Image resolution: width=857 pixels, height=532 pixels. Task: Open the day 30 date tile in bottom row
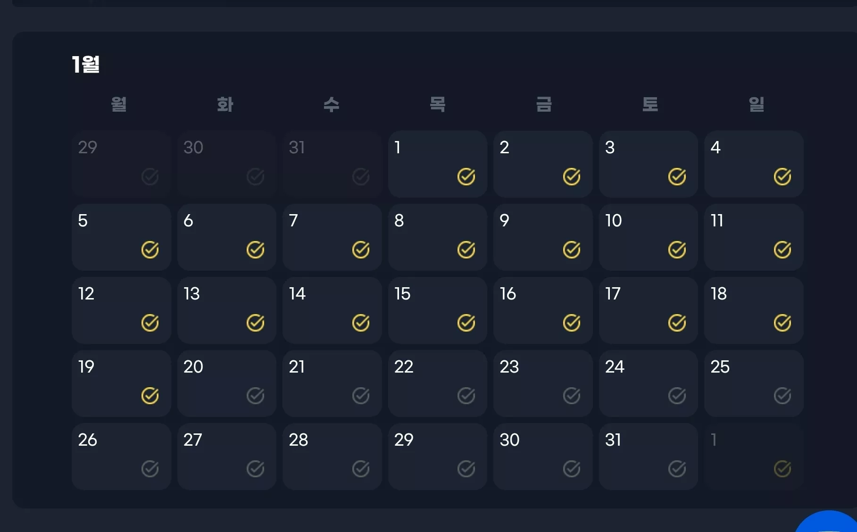tap(543, 457)
